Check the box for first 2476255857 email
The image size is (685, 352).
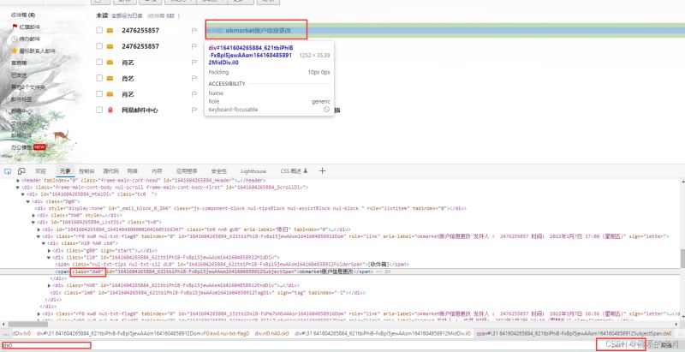(99, 31)
